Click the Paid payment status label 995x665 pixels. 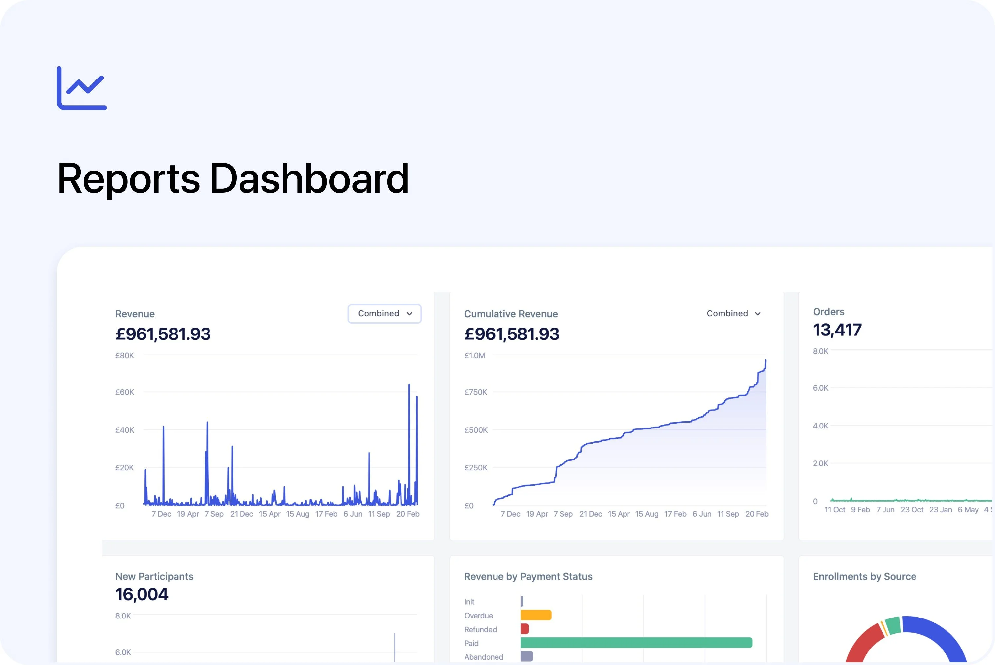(x=471, y=643)
